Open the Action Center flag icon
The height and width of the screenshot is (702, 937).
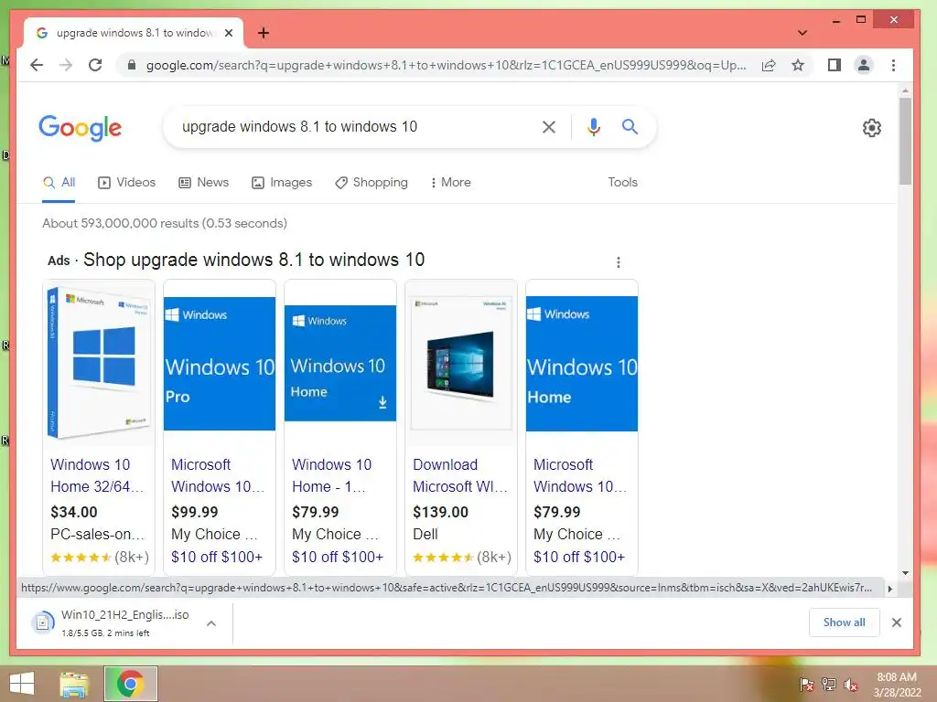coord(807,684)
